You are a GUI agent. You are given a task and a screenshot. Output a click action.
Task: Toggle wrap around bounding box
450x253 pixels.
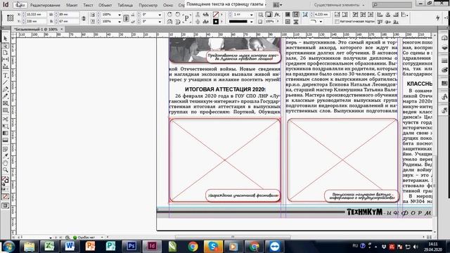(295, 14)
